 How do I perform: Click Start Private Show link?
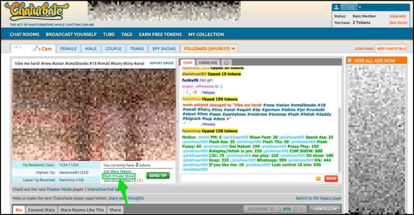118,176
